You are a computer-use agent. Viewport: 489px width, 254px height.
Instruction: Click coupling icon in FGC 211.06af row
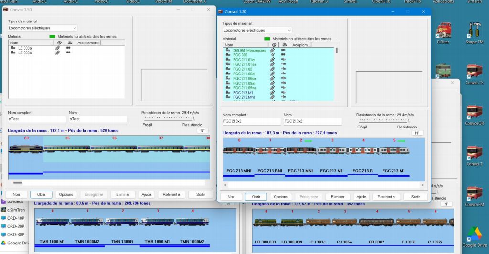tap(283, 74)
